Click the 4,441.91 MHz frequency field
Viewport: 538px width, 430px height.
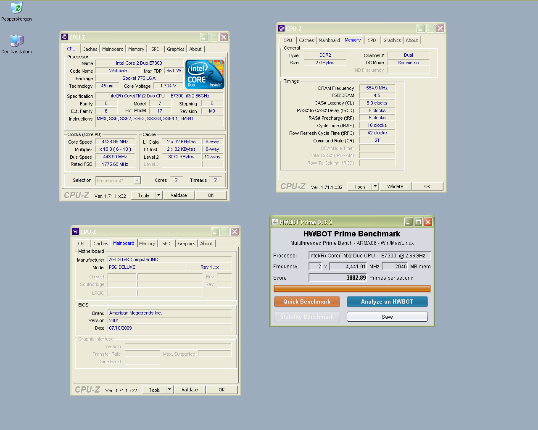348,266
